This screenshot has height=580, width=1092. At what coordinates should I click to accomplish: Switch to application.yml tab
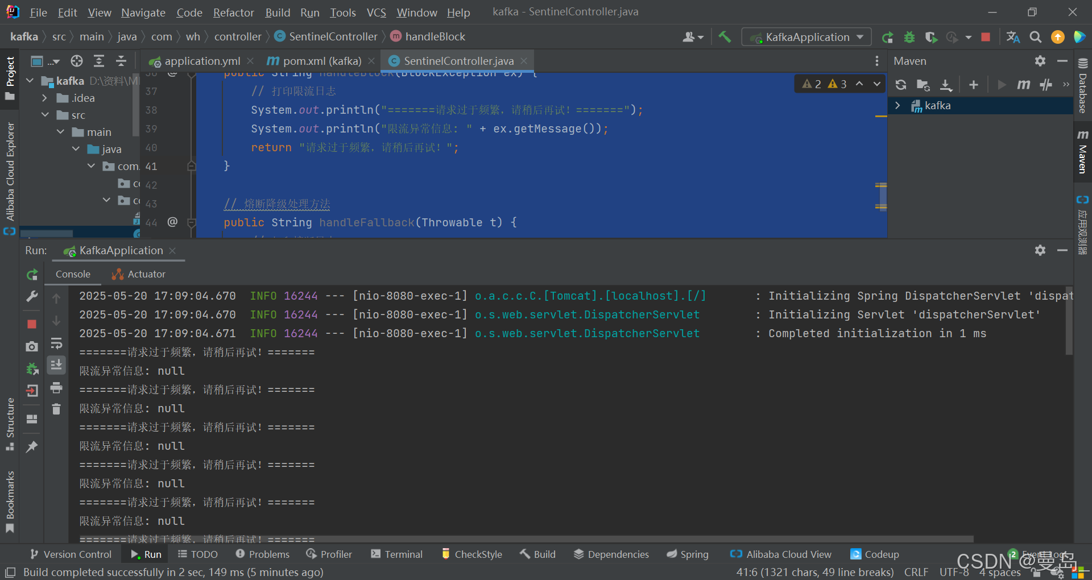point(201,61)
